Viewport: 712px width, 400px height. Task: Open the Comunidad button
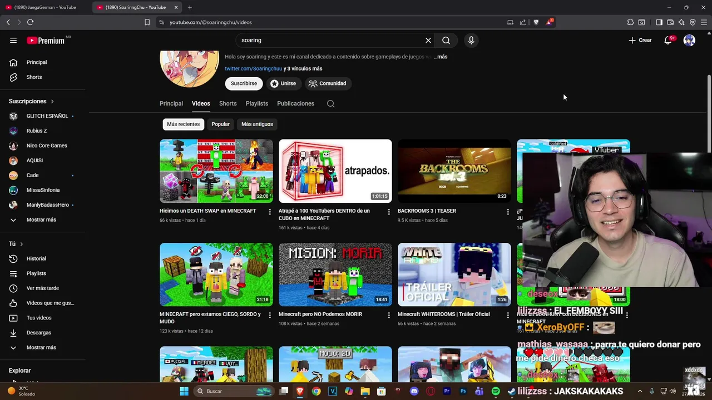328,83
